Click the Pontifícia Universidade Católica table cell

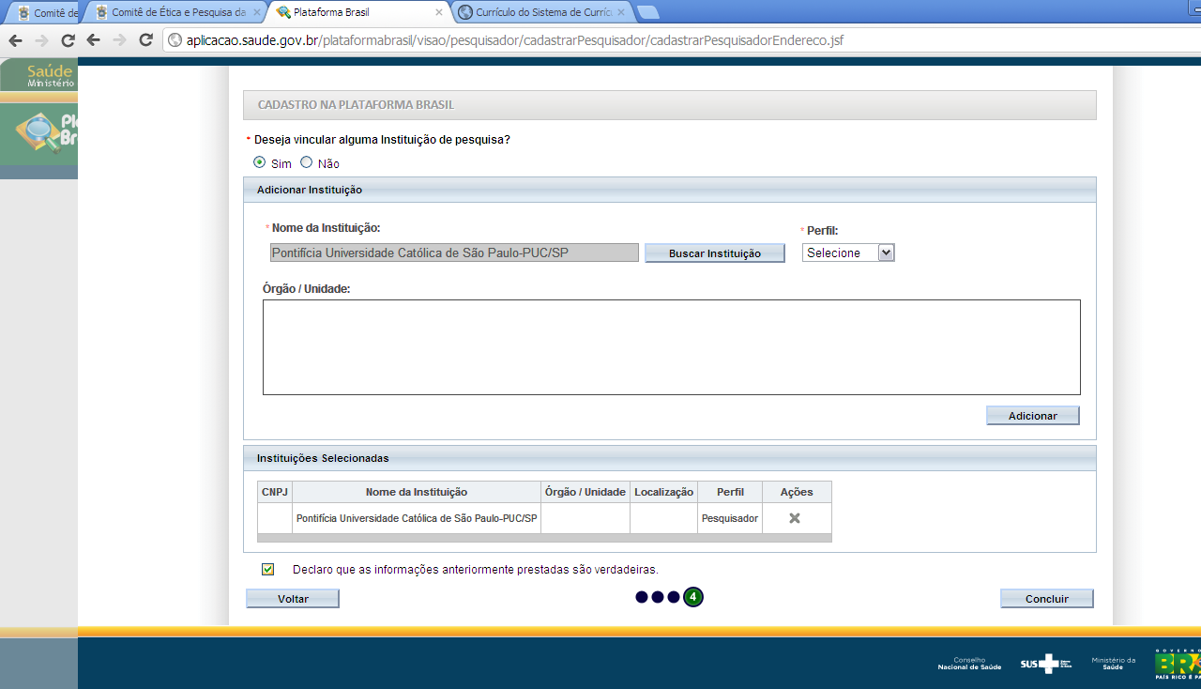(x=417, y=518)
